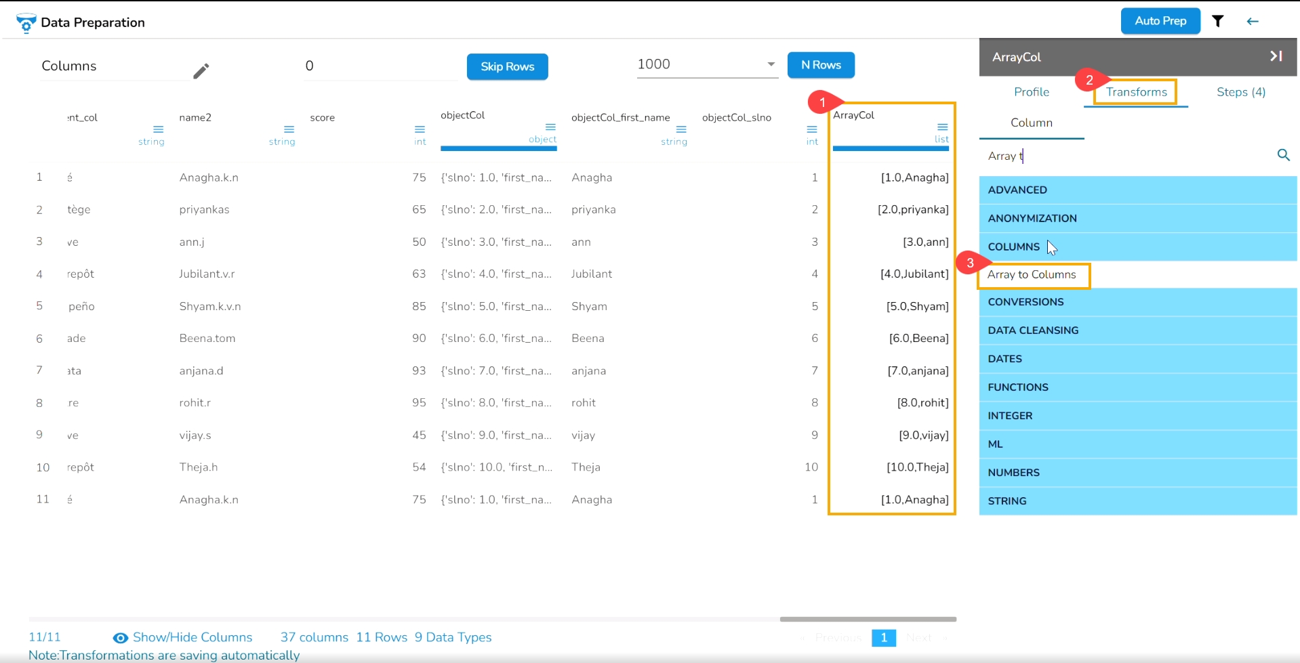Image resolution: width=1300 pixels, height=663 pixels.
Task: Click the pencil edit icon beside Columns
Action: [x=201, y=70]
